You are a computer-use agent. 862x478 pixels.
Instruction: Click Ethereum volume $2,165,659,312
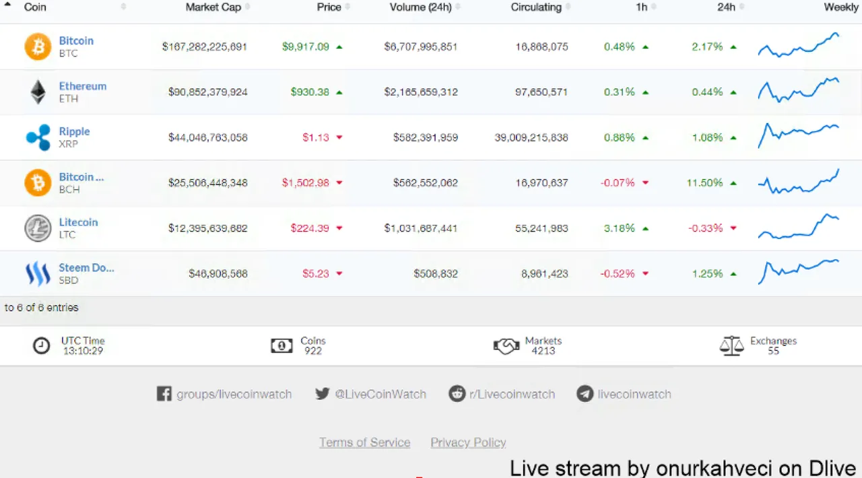(421, 92)
